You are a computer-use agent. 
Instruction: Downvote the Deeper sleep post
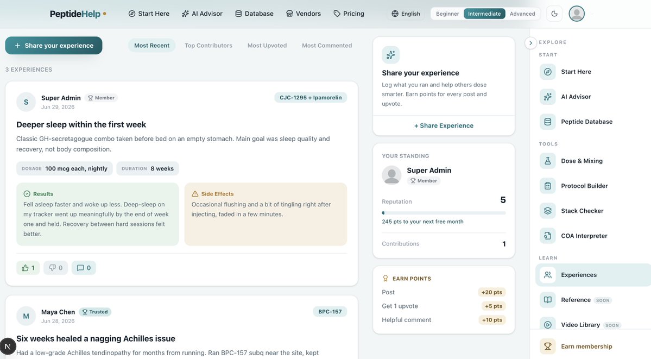[x=55, y=268]
